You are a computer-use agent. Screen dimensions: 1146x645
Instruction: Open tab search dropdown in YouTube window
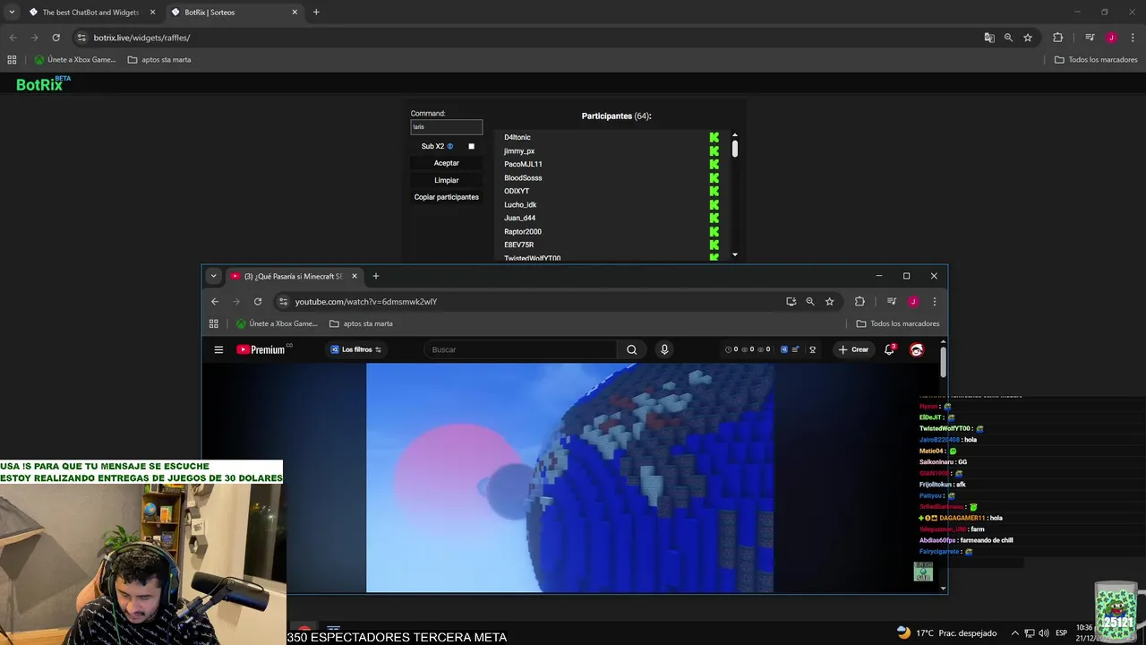(x=213, y=276)
